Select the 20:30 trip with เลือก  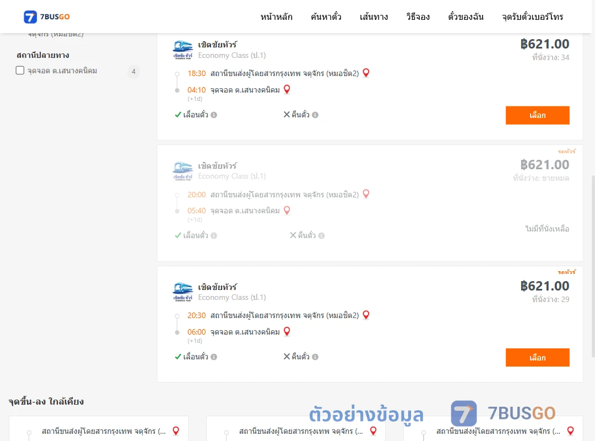(x=537, y=357)
